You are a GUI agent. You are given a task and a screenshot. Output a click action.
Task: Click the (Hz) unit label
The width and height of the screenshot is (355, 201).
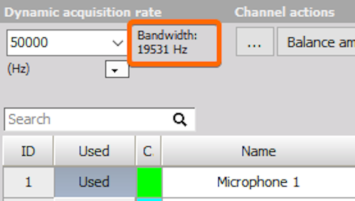pos(19,69)
